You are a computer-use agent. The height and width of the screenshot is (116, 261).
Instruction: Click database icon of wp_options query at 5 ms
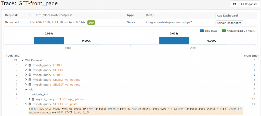point(30,85)
